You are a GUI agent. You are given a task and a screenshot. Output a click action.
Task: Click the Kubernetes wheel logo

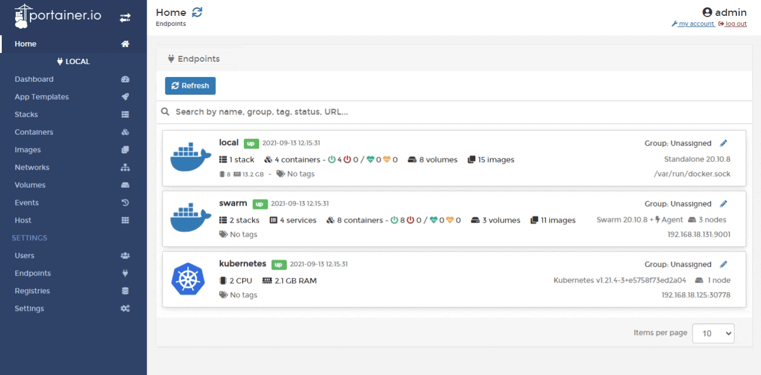tap(187, 279)
